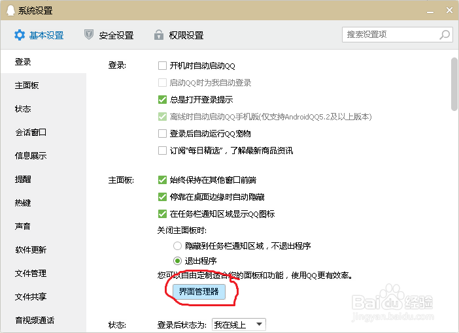
Task: Select the 退出程序 radio option
Action: (x=177, y=261)
